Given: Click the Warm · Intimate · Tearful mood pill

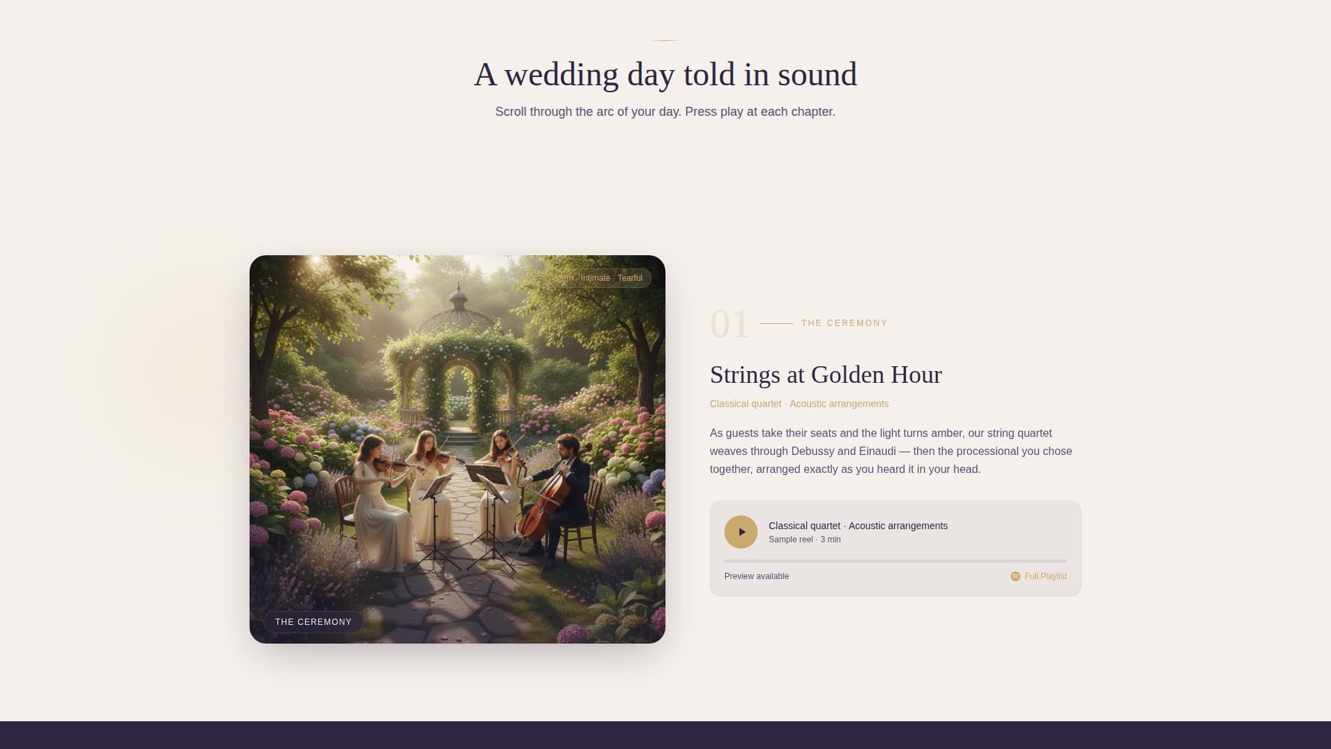Looking at the screenshot, I should point(598,277).
